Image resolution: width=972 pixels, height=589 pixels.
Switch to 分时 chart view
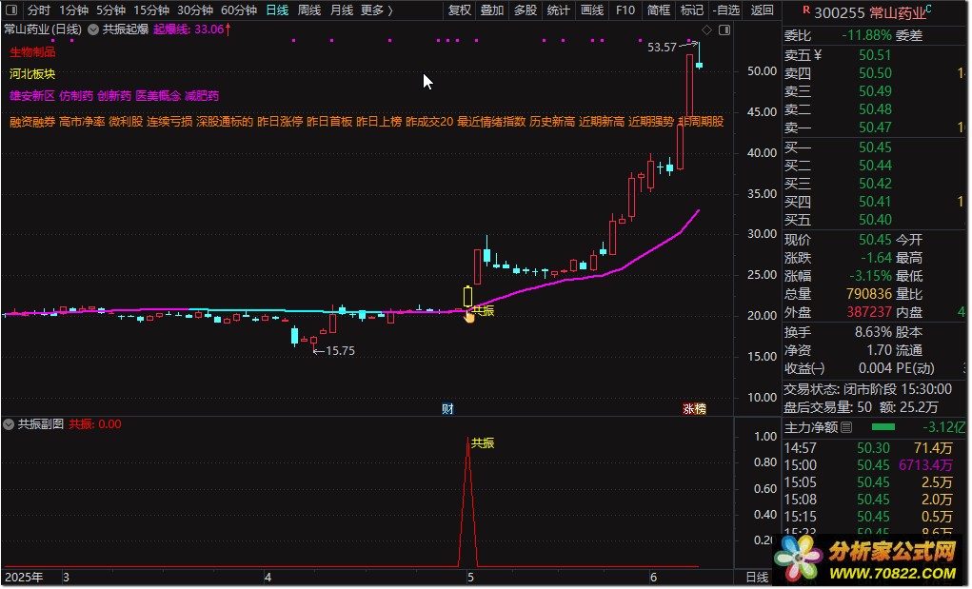click(x=39, y=10)
